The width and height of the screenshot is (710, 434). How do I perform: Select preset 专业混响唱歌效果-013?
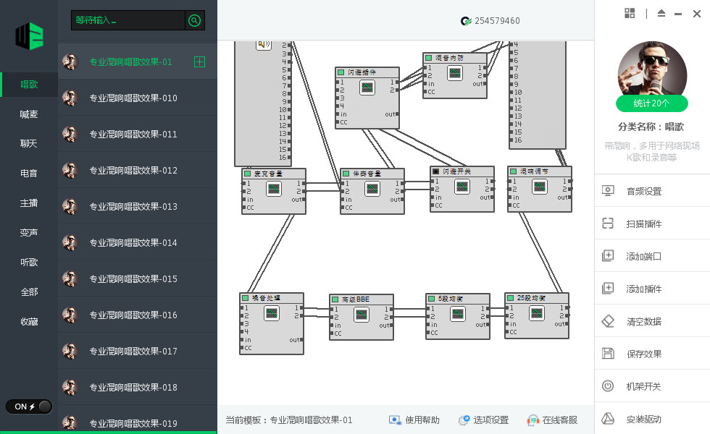[138, 207]
